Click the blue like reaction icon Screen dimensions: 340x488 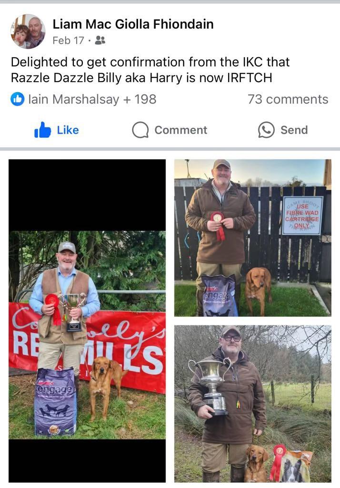(x=18, y=99)
